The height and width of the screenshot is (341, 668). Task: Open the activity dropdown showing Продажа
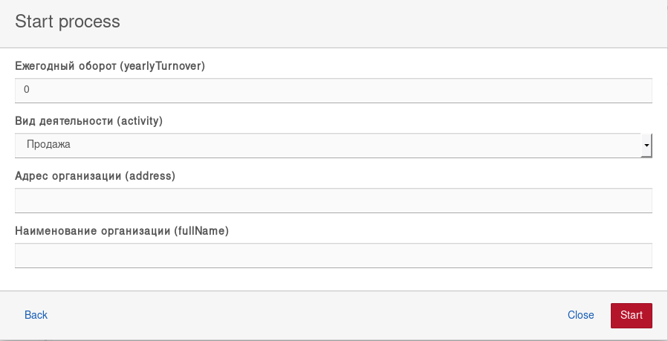pyautogui.click(x=327, y=146)
